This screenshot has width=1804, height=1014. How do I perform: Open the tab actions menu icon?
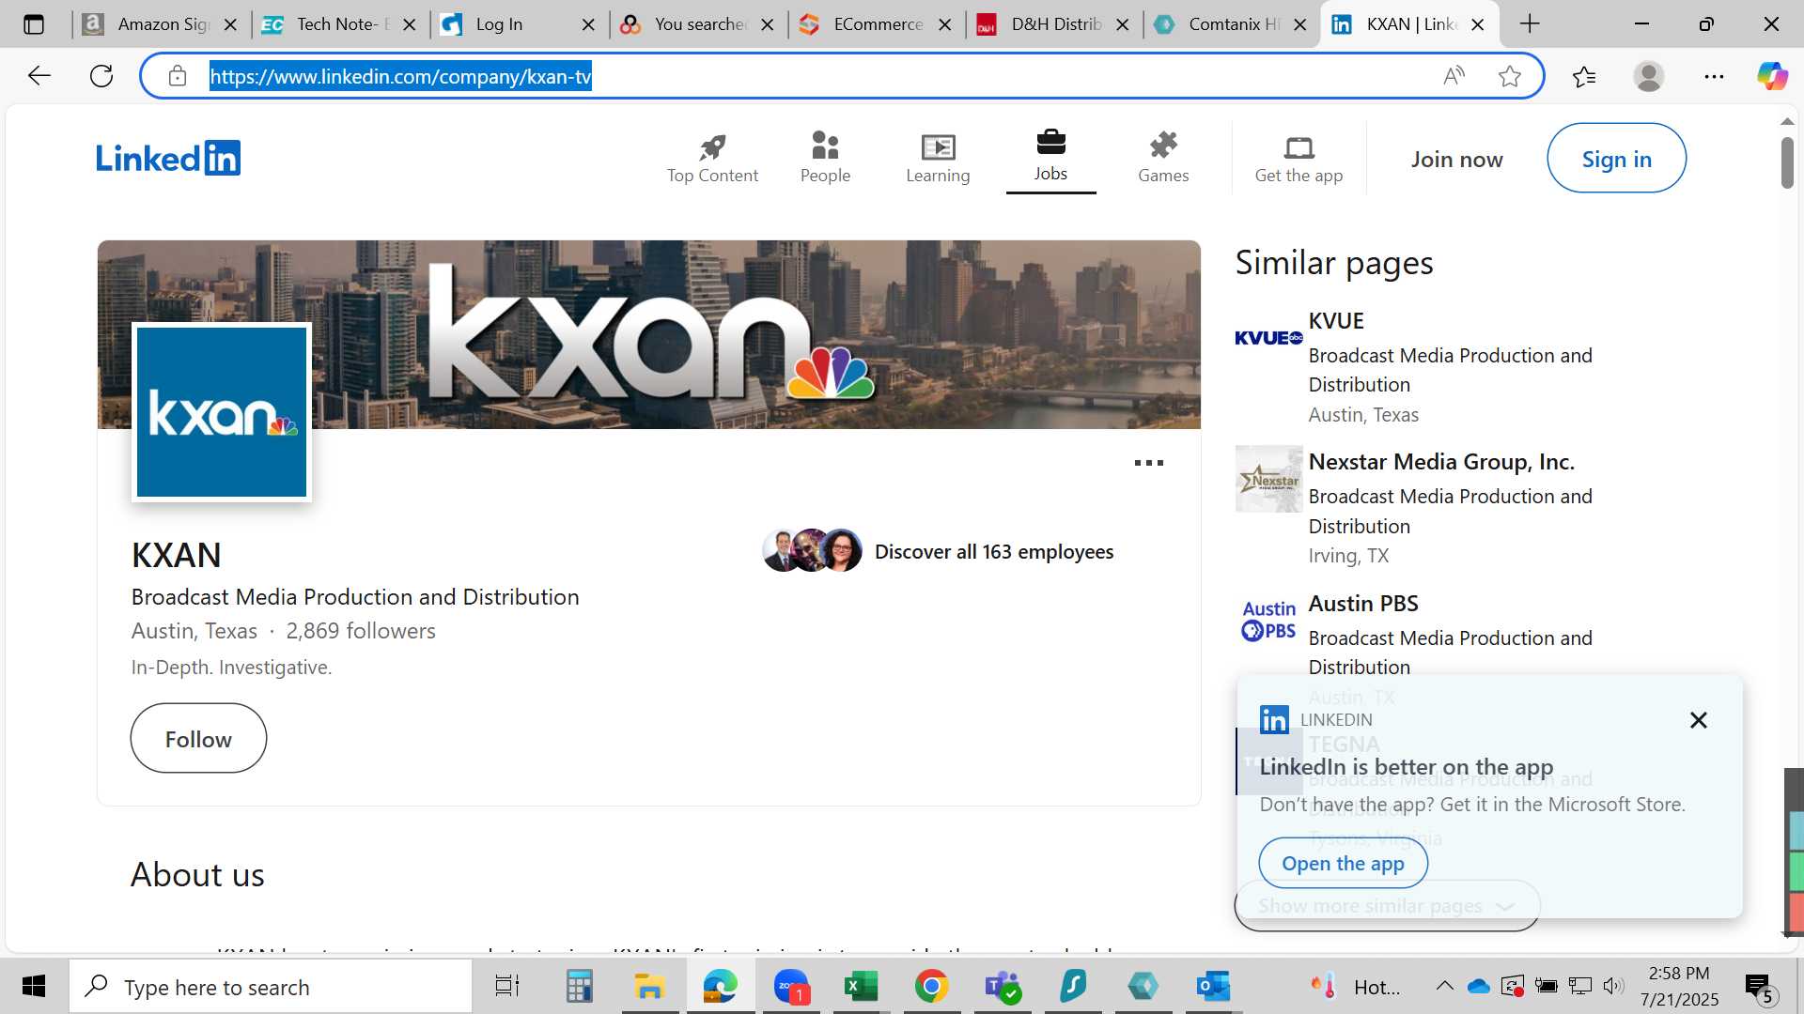pyautogui.click(x=34, y=24)
